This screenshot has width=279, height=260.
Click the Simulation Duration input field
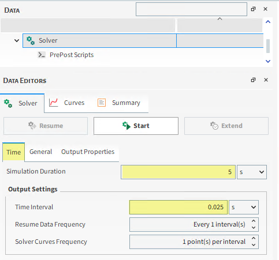[x=178, y=172]
